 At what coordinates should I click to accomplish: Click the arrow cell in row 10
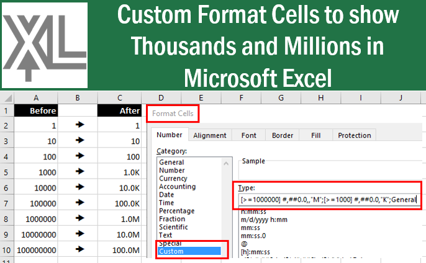click(x=78, y=250)
